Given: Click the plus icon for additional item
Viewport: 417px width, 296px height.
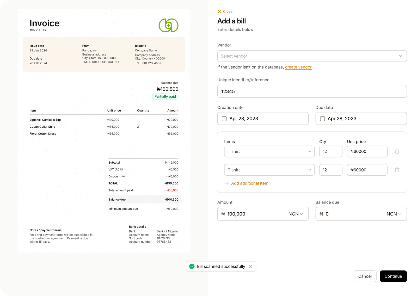Looking at the screenshot, I should tap(227, 183).
